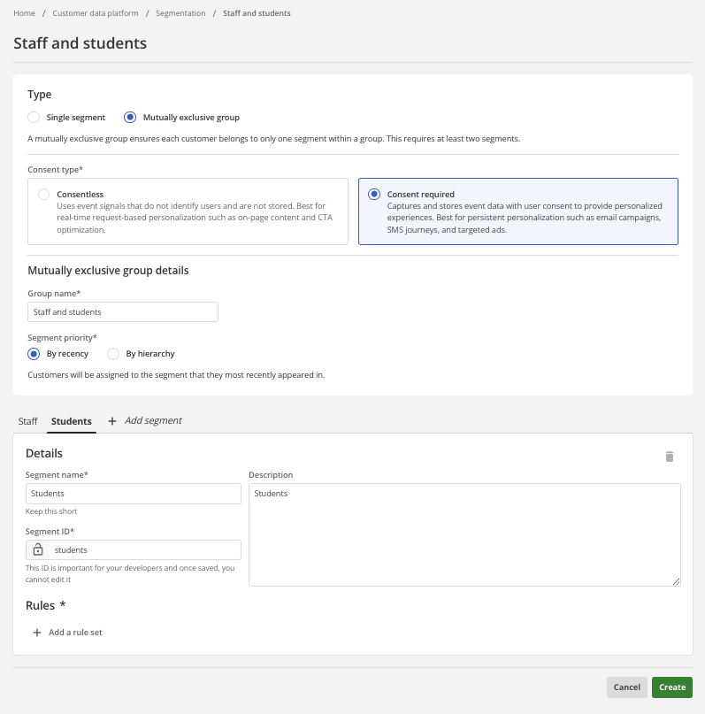
Task: Click the Consent type label
Action: point(56,169)
